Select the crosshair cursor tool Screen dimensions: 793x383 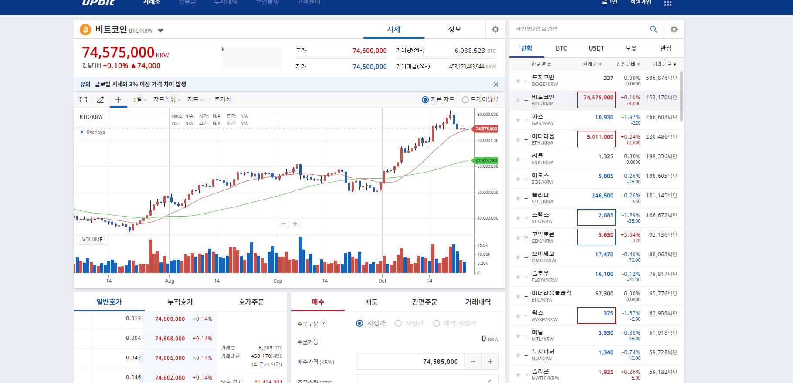point(118,100)
